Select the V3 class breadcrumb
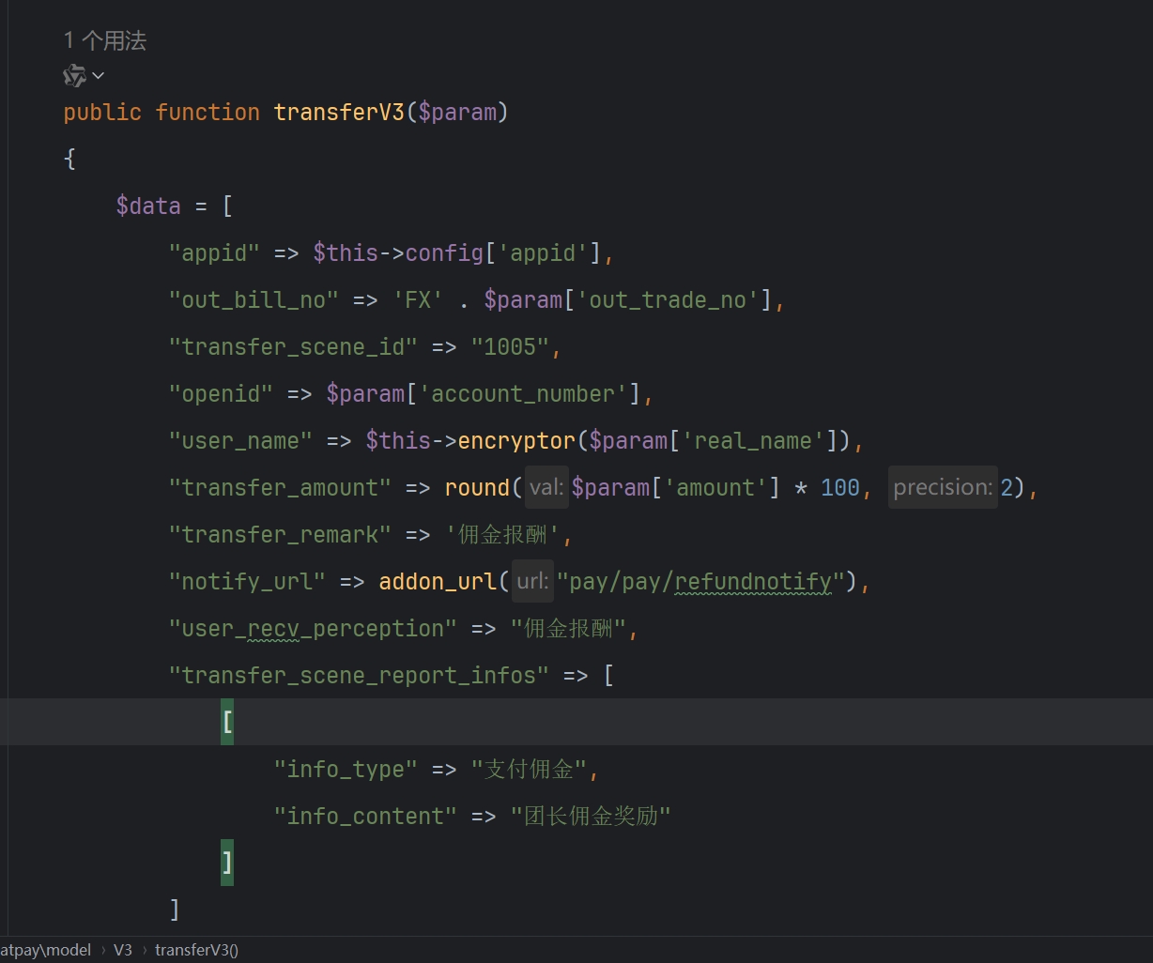The image size is (1153, 963). click(x=123, y=950)
